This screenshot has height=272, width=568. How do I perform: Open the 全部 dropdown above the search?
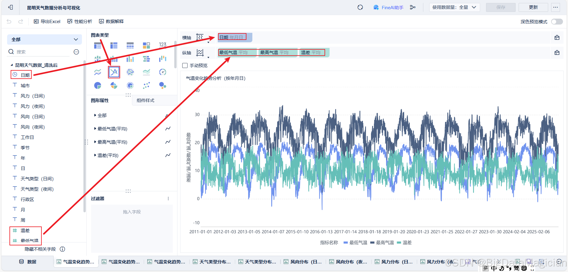(44, 39)
